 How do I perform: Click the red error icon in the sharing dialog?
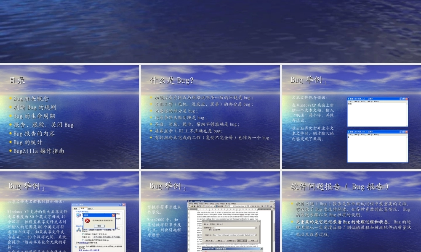click(x=88, y=220)
